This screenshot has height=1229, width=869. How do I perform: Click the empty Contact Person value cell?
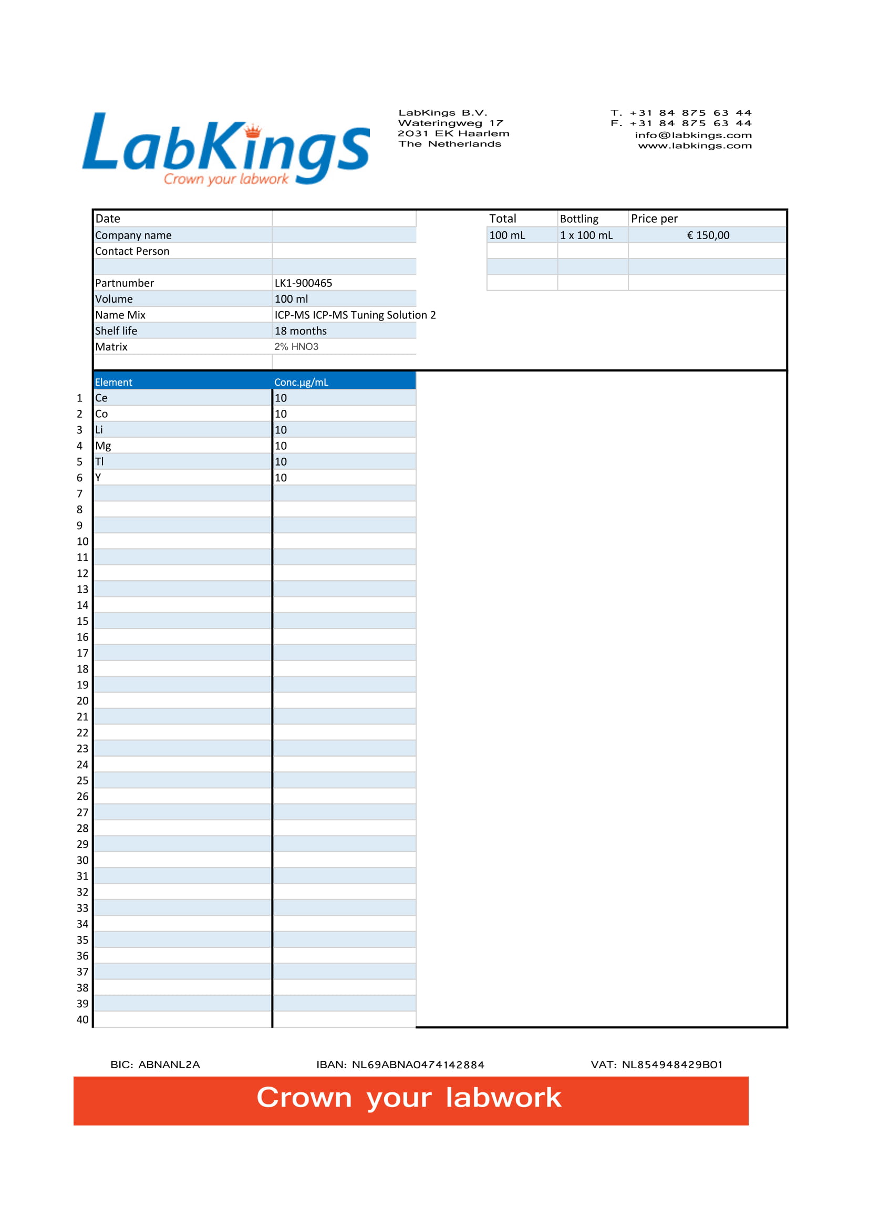point(344,251)
